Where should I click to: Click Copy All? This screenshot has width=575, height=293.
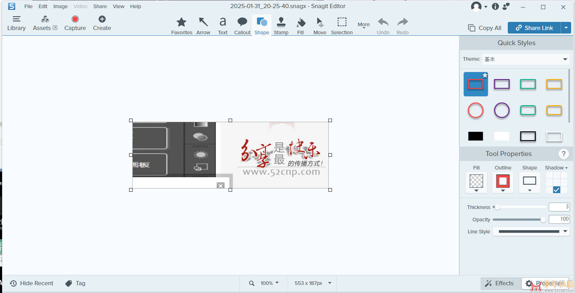[484, 28]
